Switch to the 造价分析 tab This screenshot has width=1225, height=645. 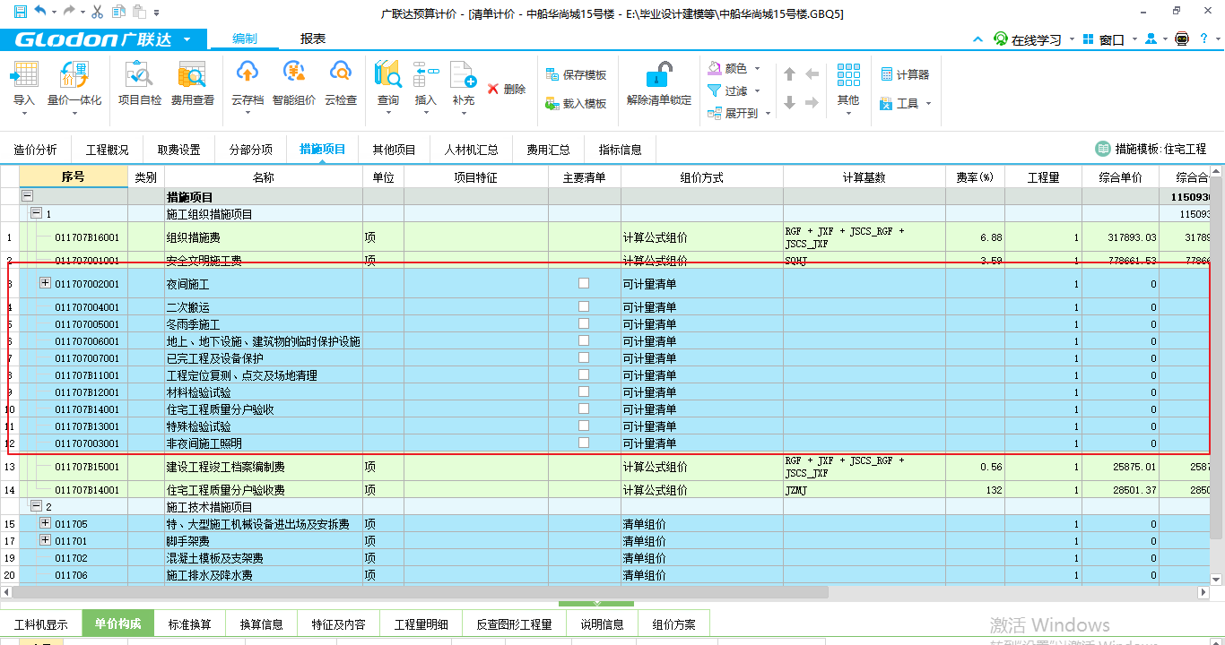(36, 150)
